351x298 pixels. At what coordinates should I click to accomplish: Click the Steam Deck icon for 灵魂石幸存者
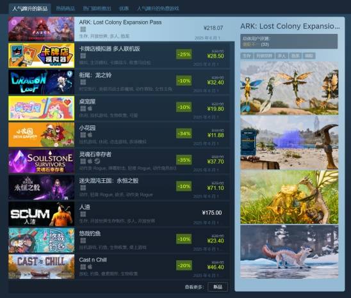[97, 161]
